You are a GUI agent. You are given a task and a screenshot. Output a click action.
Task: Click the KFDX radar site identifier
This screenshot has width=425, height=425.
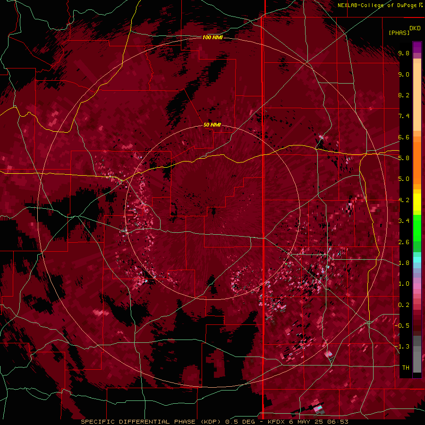coord(276,422)
